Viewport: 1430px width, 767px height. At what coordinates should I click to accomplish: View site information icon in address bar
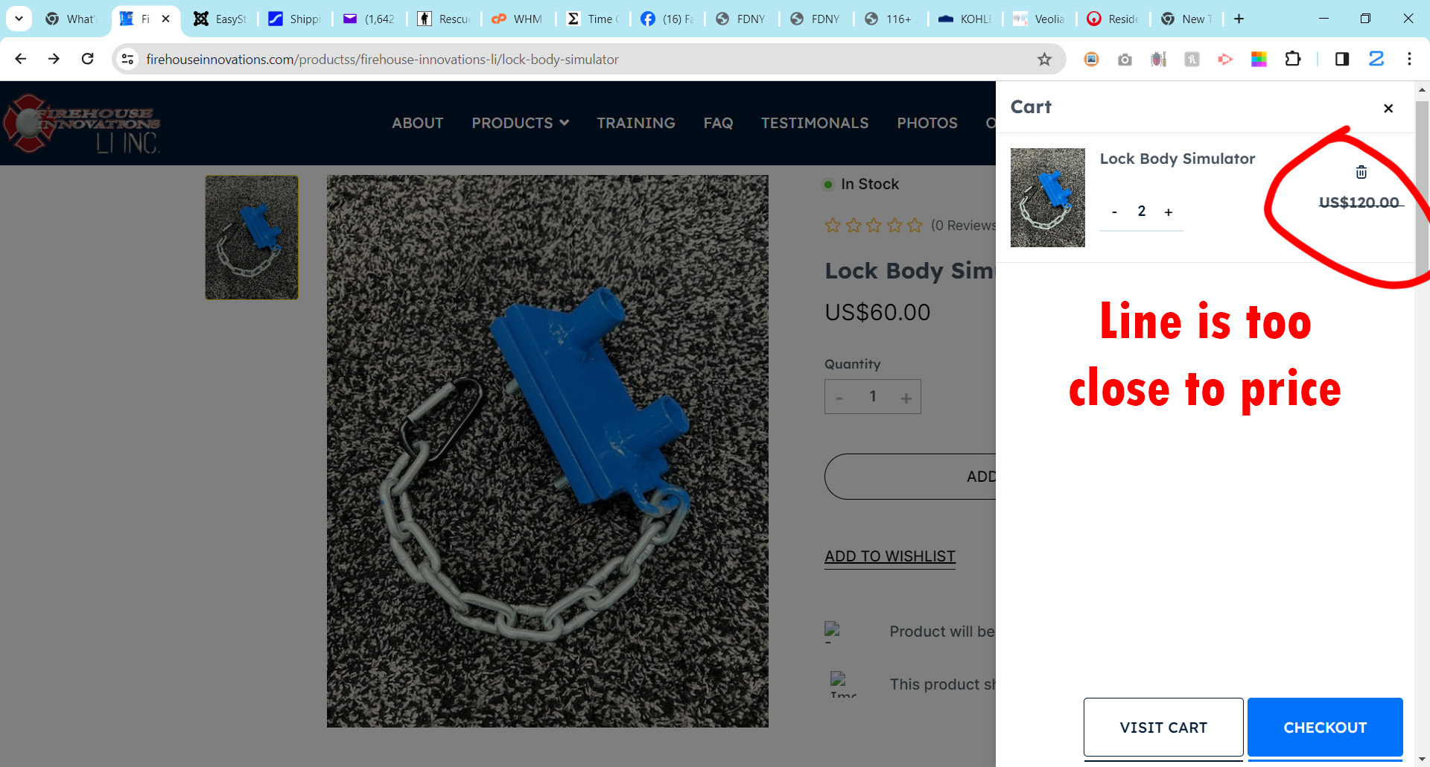128,59
